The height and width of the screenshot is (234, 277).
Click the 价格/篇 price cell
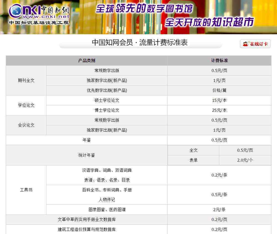219,90
